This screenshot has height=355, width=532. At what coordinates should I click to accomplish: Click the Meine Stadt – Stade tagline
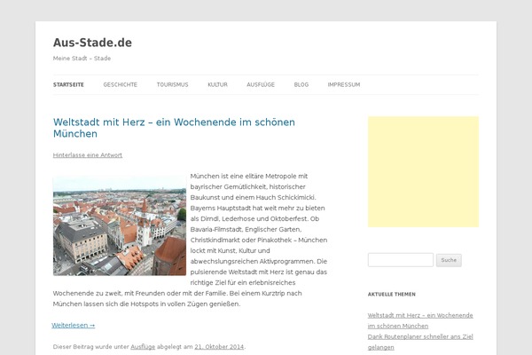pyautogui.click(x=82, y=59)
